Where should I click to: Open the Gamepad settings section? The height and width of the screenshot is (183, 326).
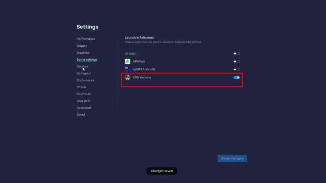pos(84,73)
